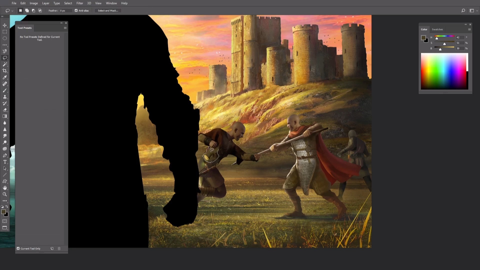
Task: Swap foreground and background colors
Action: 7,207
